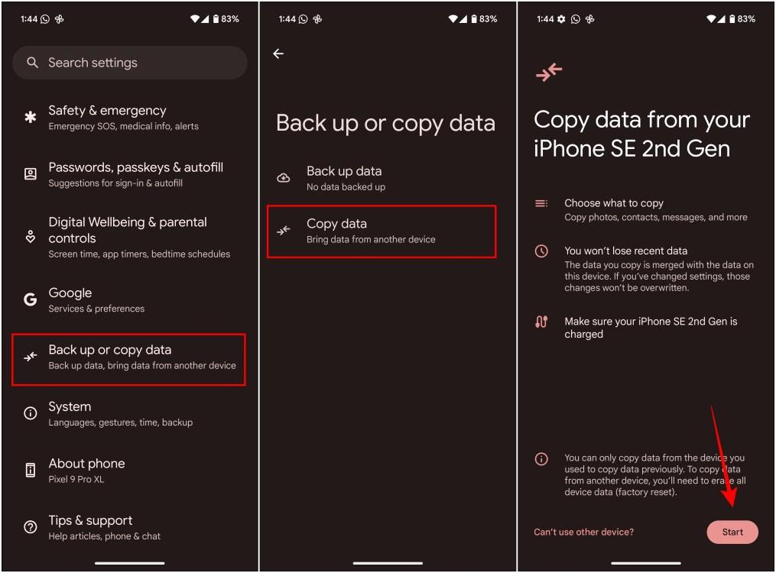Tap the Tips & support question icon
The height and width of the screenshot is (573, 776).
pyautogui.click(x=30, y=527)
